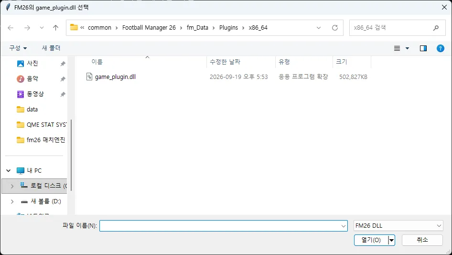Refresh the x86_64 folder view
The height and width of the screenshot is (255, 452).
point(334,28)
